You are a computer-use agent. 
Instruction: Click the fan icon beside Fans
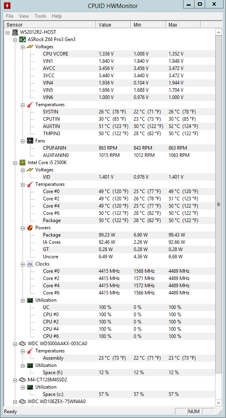click(x=30, y=140)
